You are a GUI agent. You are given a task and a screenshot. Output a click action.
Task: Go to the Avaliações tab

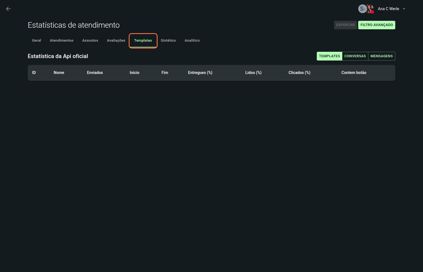tap(116, 41)
